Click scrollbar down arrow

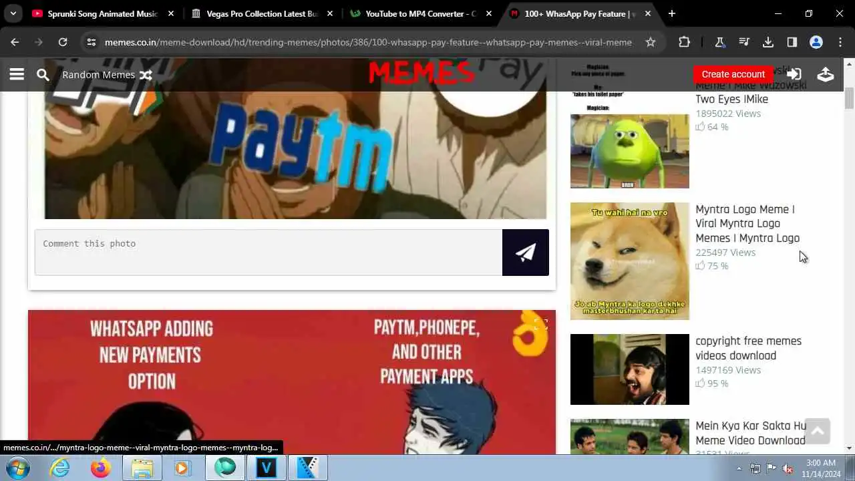pos(849,448)
